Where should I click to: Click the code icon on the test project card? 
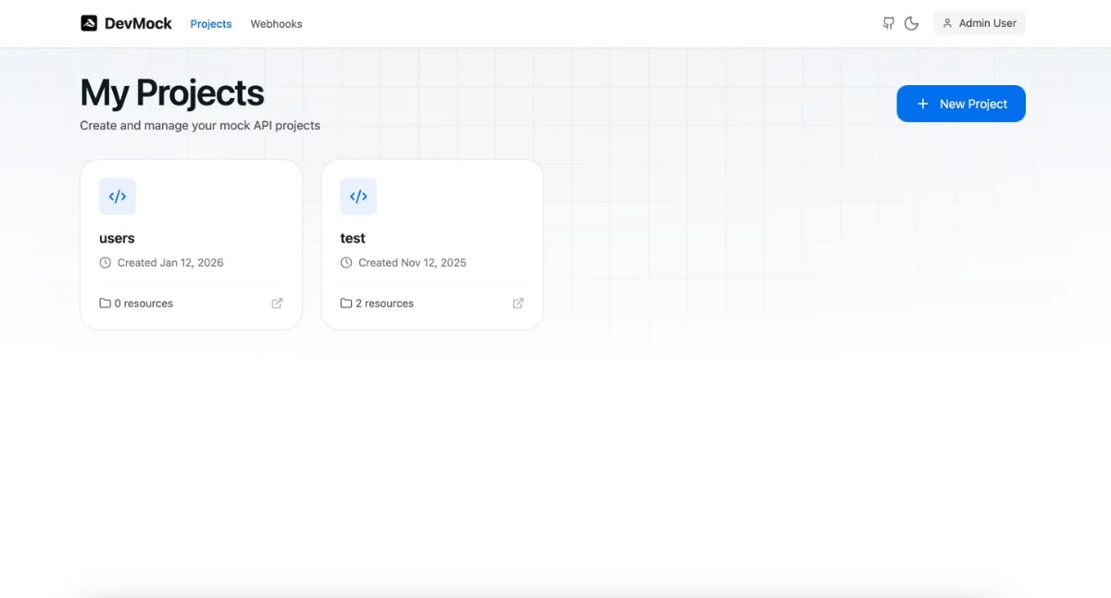coord(358,195)
